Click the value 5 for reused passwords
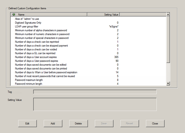This screenshot has height=133, width=185. coord(118,76)
